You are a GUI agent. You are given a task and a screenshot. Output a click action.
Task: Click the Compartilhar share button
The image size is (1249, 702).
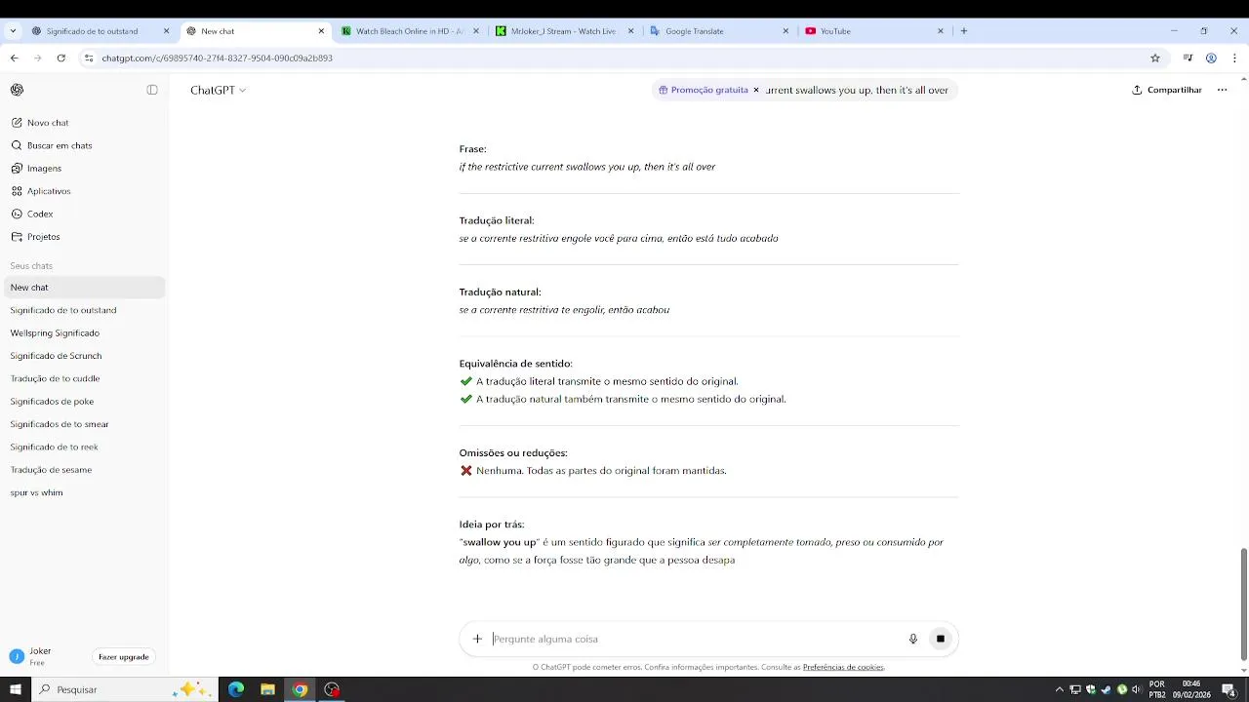point(1167,90)
